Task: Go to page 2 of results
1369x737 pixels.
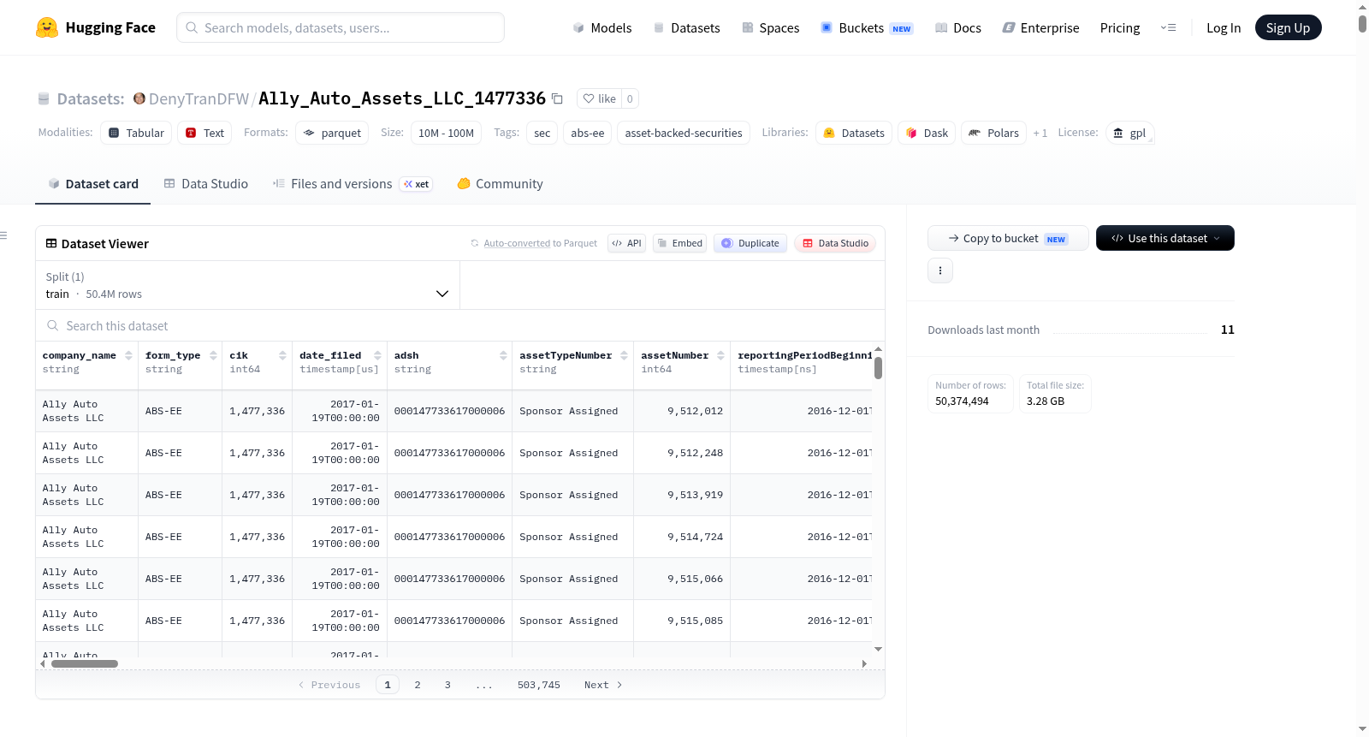Action: coord(418,685)
